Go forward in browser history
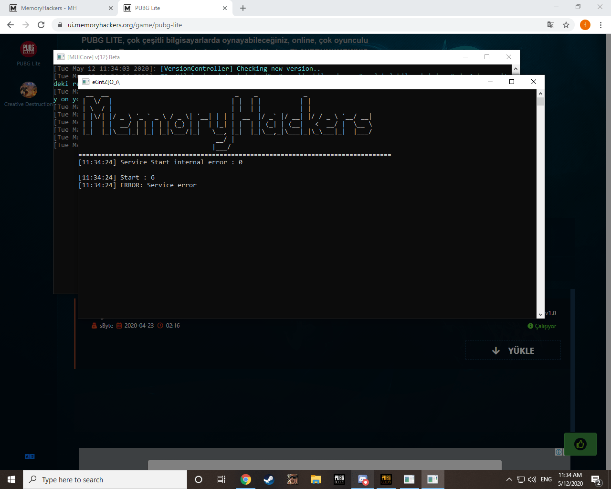Screen dimensions: 611x489 tap(26, 25)
